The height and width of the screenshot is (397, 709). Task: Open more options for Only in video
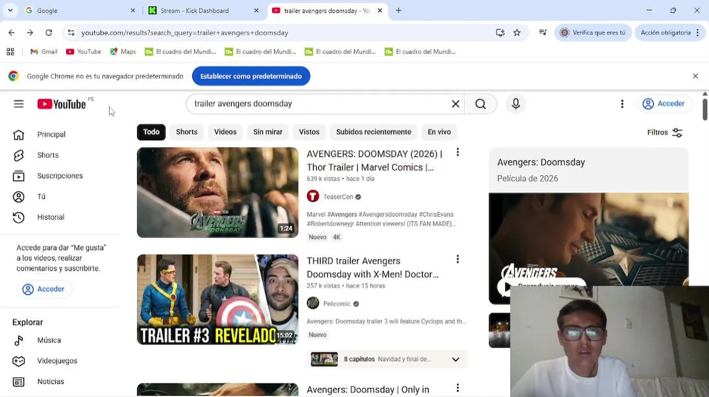click(457, 388)
